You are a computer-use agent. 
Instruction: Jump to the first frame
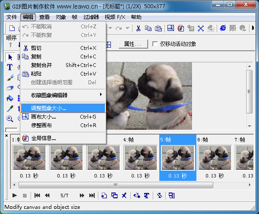click(37, 196)
